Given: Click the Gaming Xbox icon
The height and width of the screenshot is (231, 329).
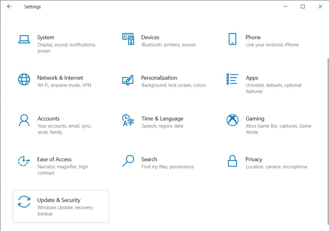Looking at the screenshot, I should pyautogui.click(x=232, y=120).
